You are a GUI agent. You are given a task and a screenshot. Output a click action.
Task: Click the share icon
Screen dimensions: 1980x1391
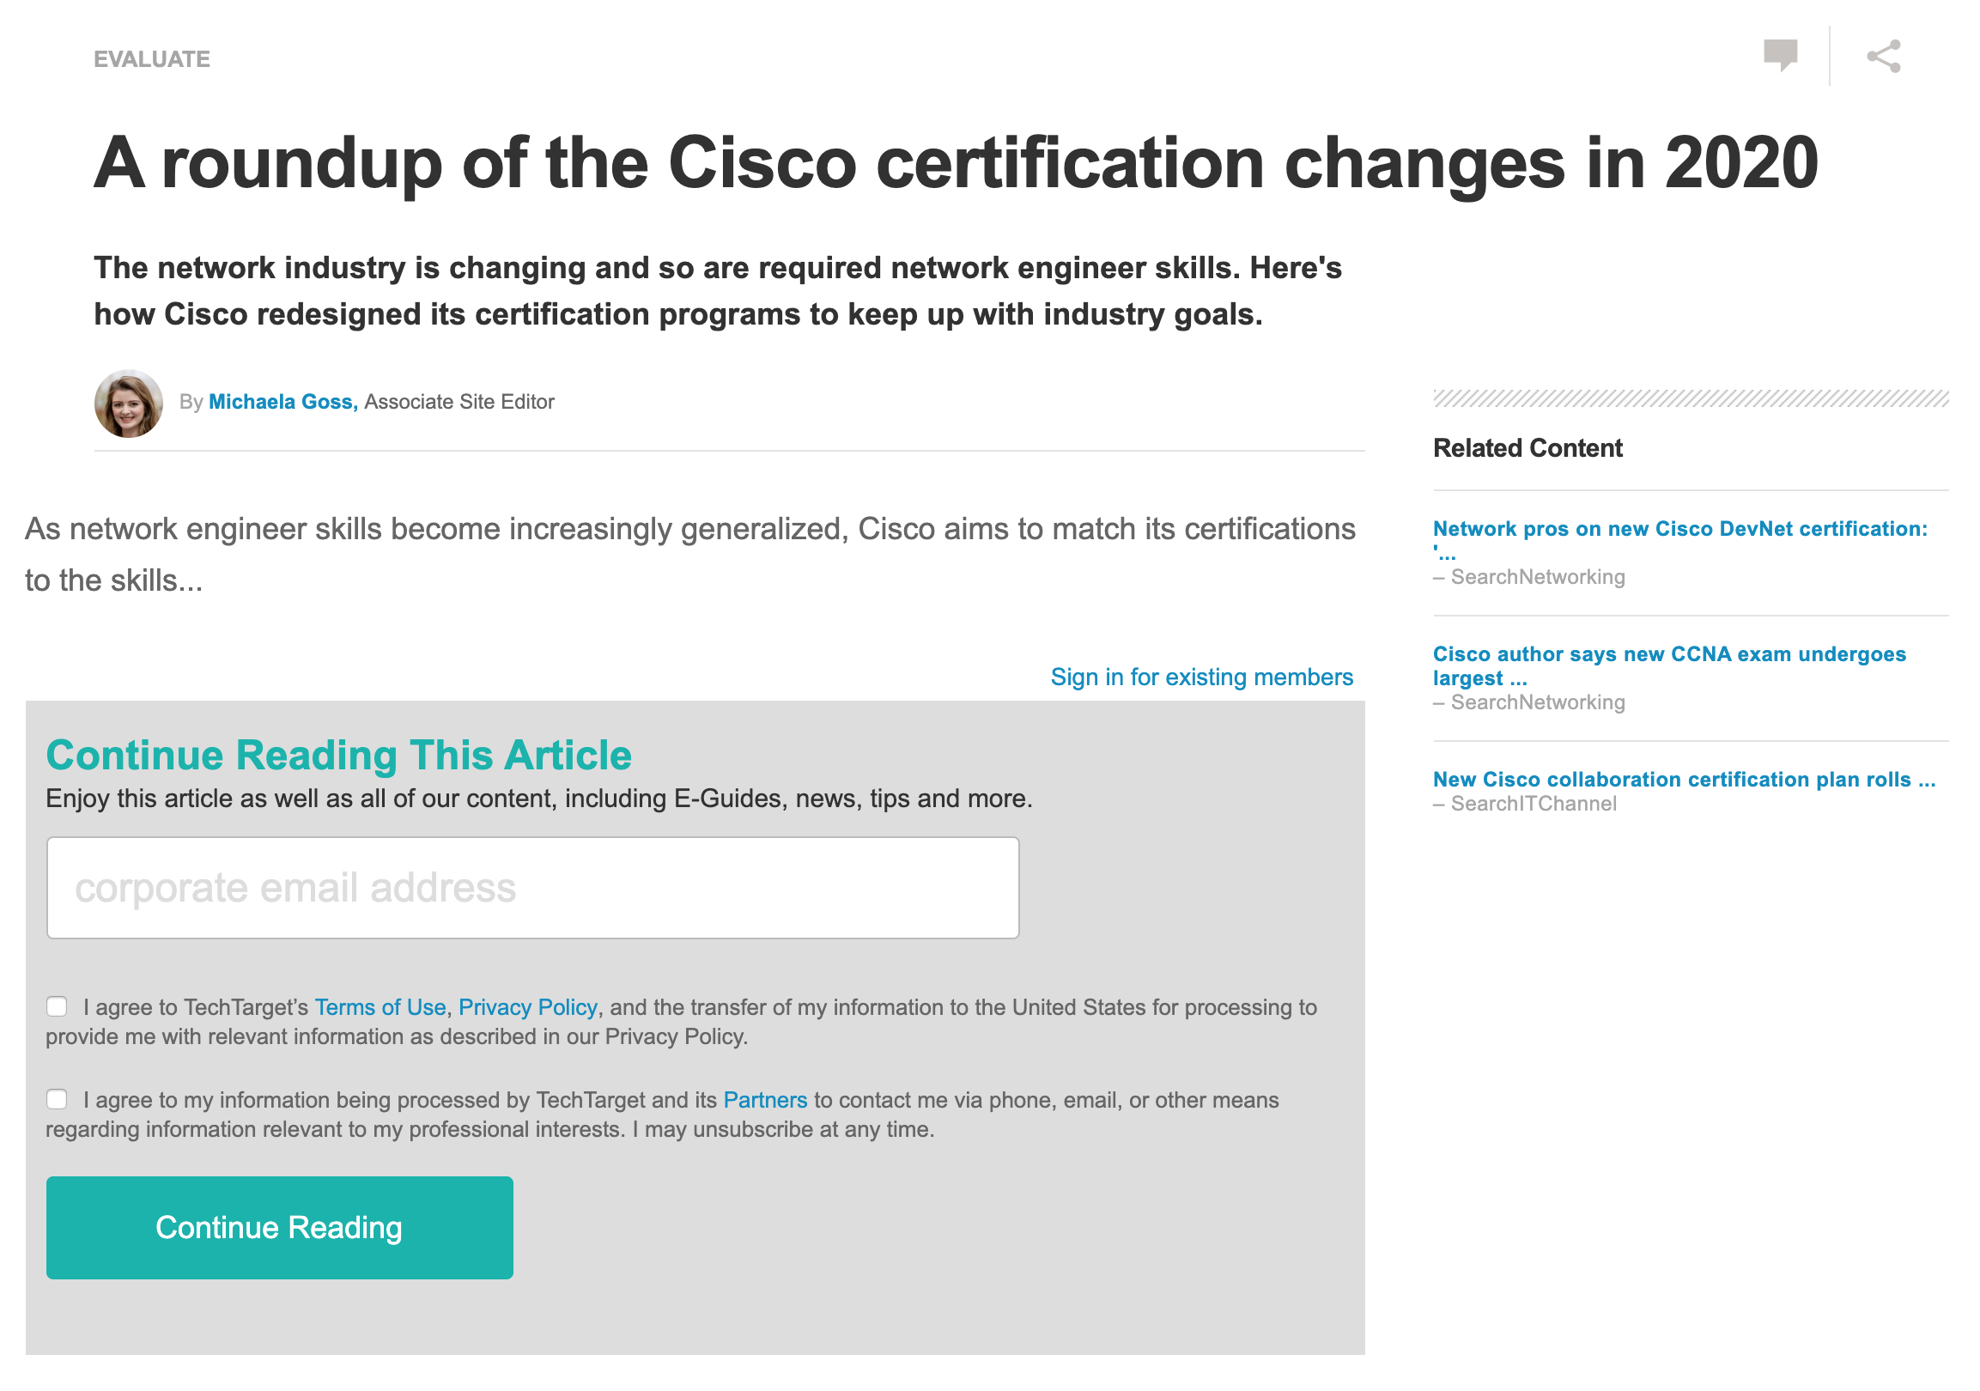[x=1884, y=56]
